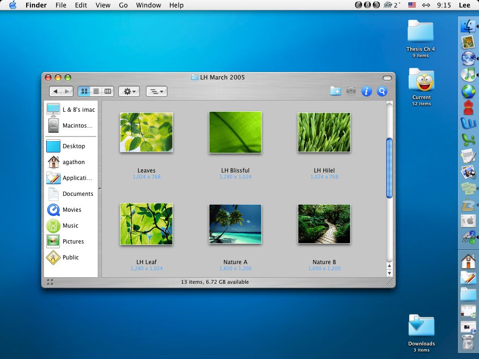Switch to list view
The height and width of the screenshot is (359, 479).
pos(96,91)
